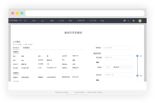Open the 面试官 interviewer dropdown
The width and height of the screenshot is (155, 103).
pyautogui.click(x=108, y=67)
